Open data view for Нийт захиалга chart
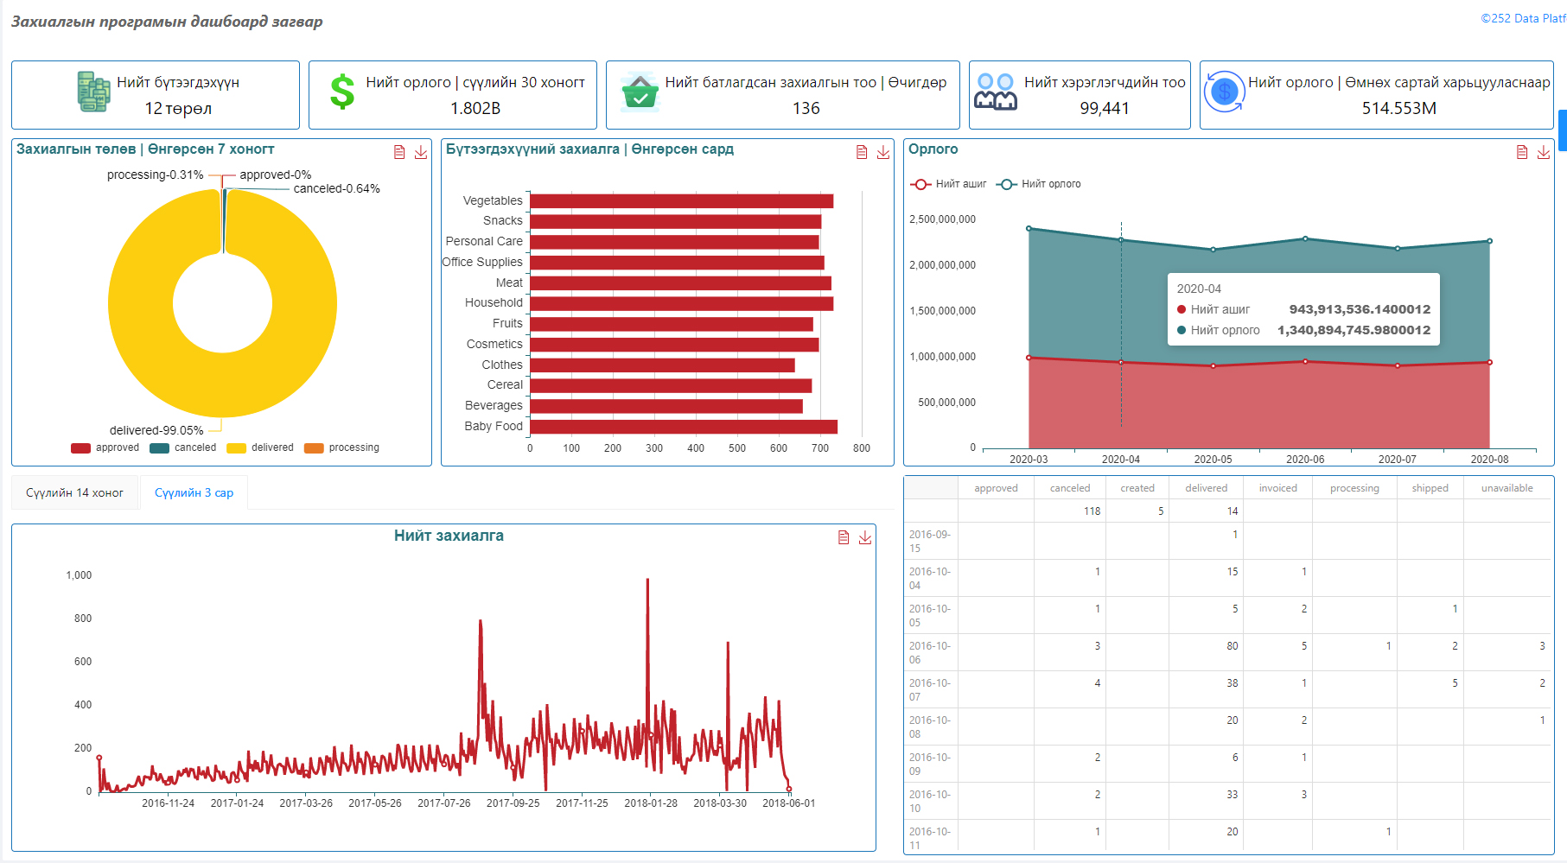Image resolution: width=1567 pixels, height=863 pixels. (844, 537)
